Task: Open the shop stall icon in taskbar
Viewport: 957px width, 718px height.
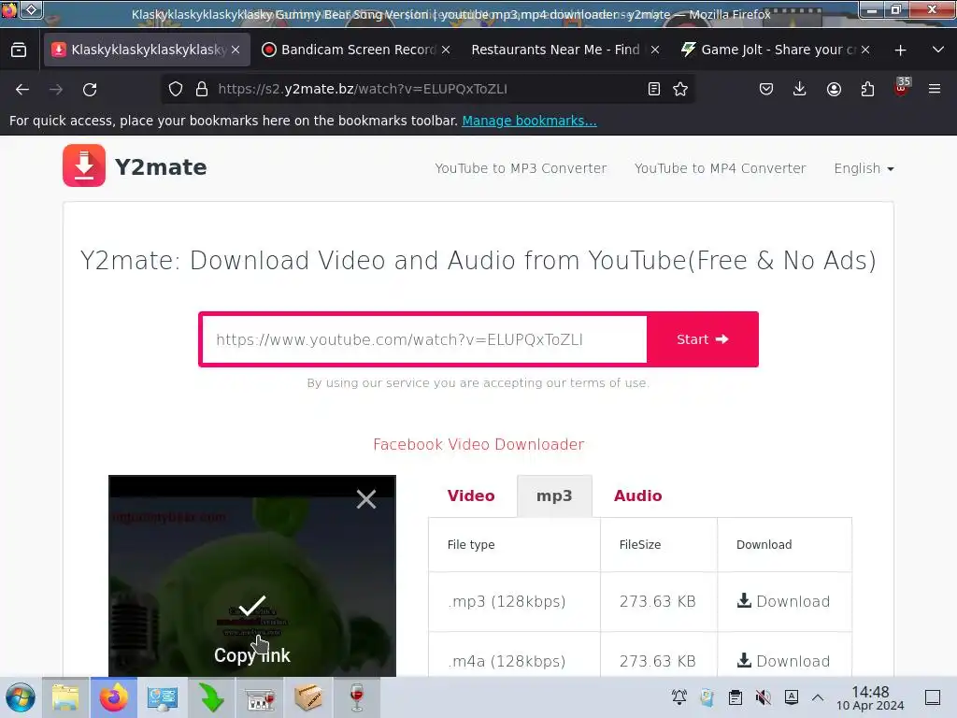Action: (x=261, y=697)
